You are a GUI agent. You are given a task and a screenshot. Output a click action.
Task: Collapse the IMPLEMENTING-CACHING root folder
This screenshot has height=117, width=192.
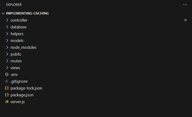(3, 13)
